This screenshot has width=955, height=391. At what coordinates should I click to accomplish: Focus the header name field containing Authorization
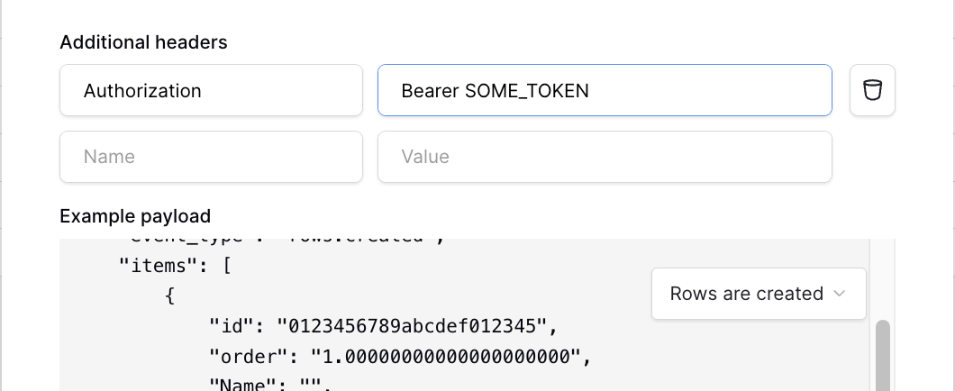click(212, 90)
